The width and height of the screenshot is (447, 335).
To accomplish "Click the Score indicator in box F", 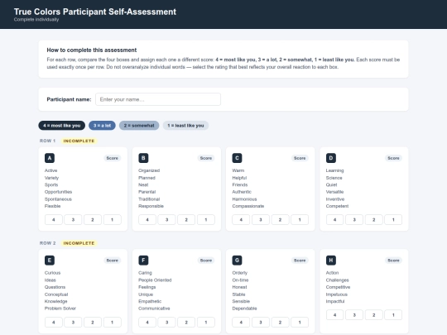I will pos(206,261).
